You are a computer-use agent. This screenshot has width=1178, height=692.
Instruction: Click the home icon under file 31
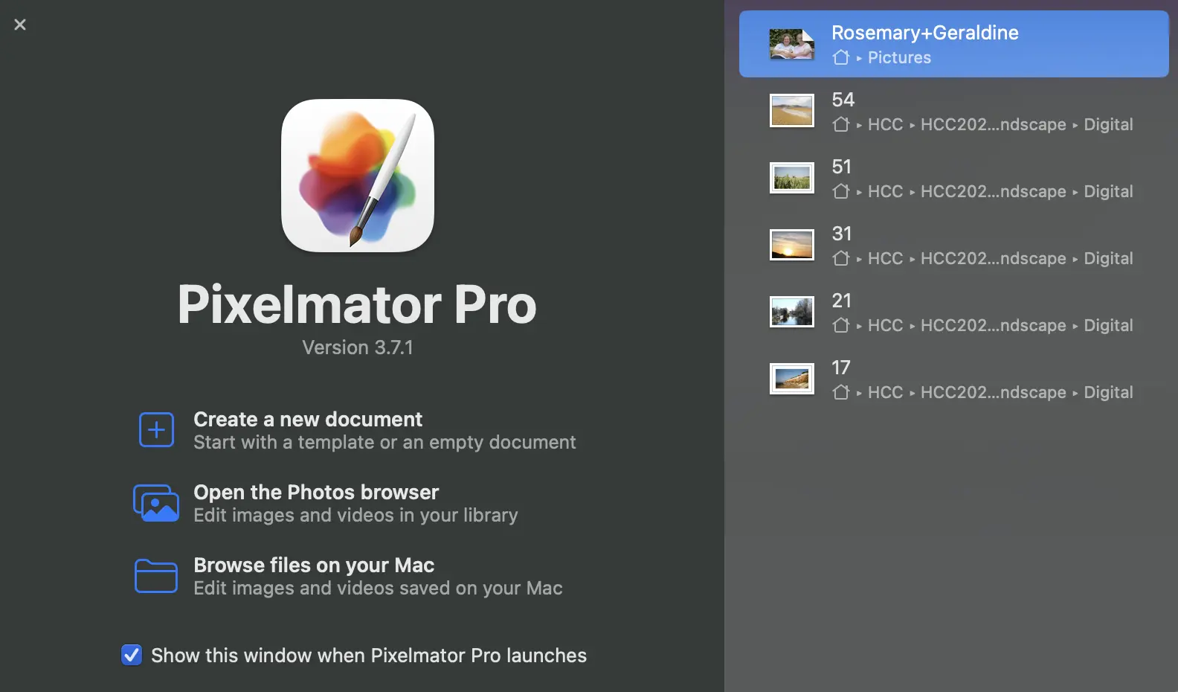click(841, 258)
